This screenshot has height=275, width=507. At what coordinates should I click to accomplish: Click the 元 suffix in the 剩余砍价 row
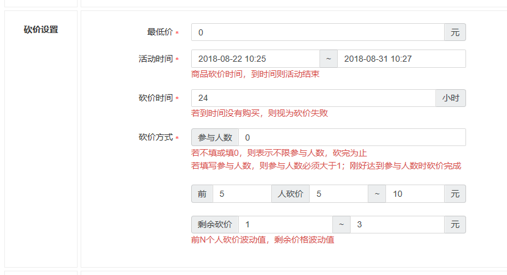[x=454, y=225]
